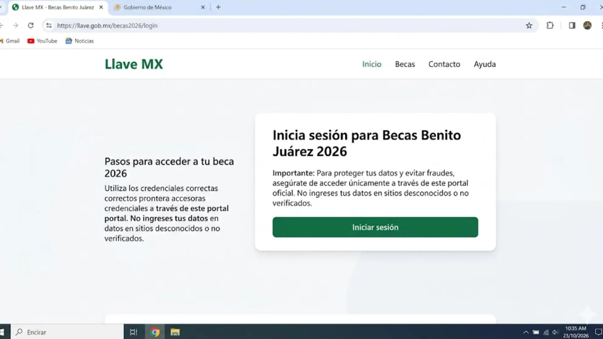Screen dimensions: 603x339
Task: Show hidden system tray icons
Action: click(526, 332)
